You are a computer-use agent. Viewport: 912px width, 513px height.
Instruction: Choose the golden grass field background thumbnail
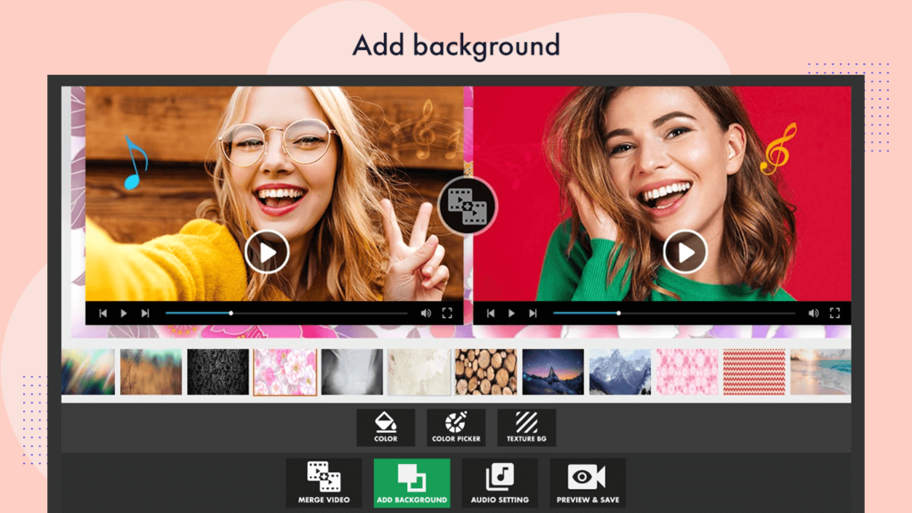tap(151, 372)
